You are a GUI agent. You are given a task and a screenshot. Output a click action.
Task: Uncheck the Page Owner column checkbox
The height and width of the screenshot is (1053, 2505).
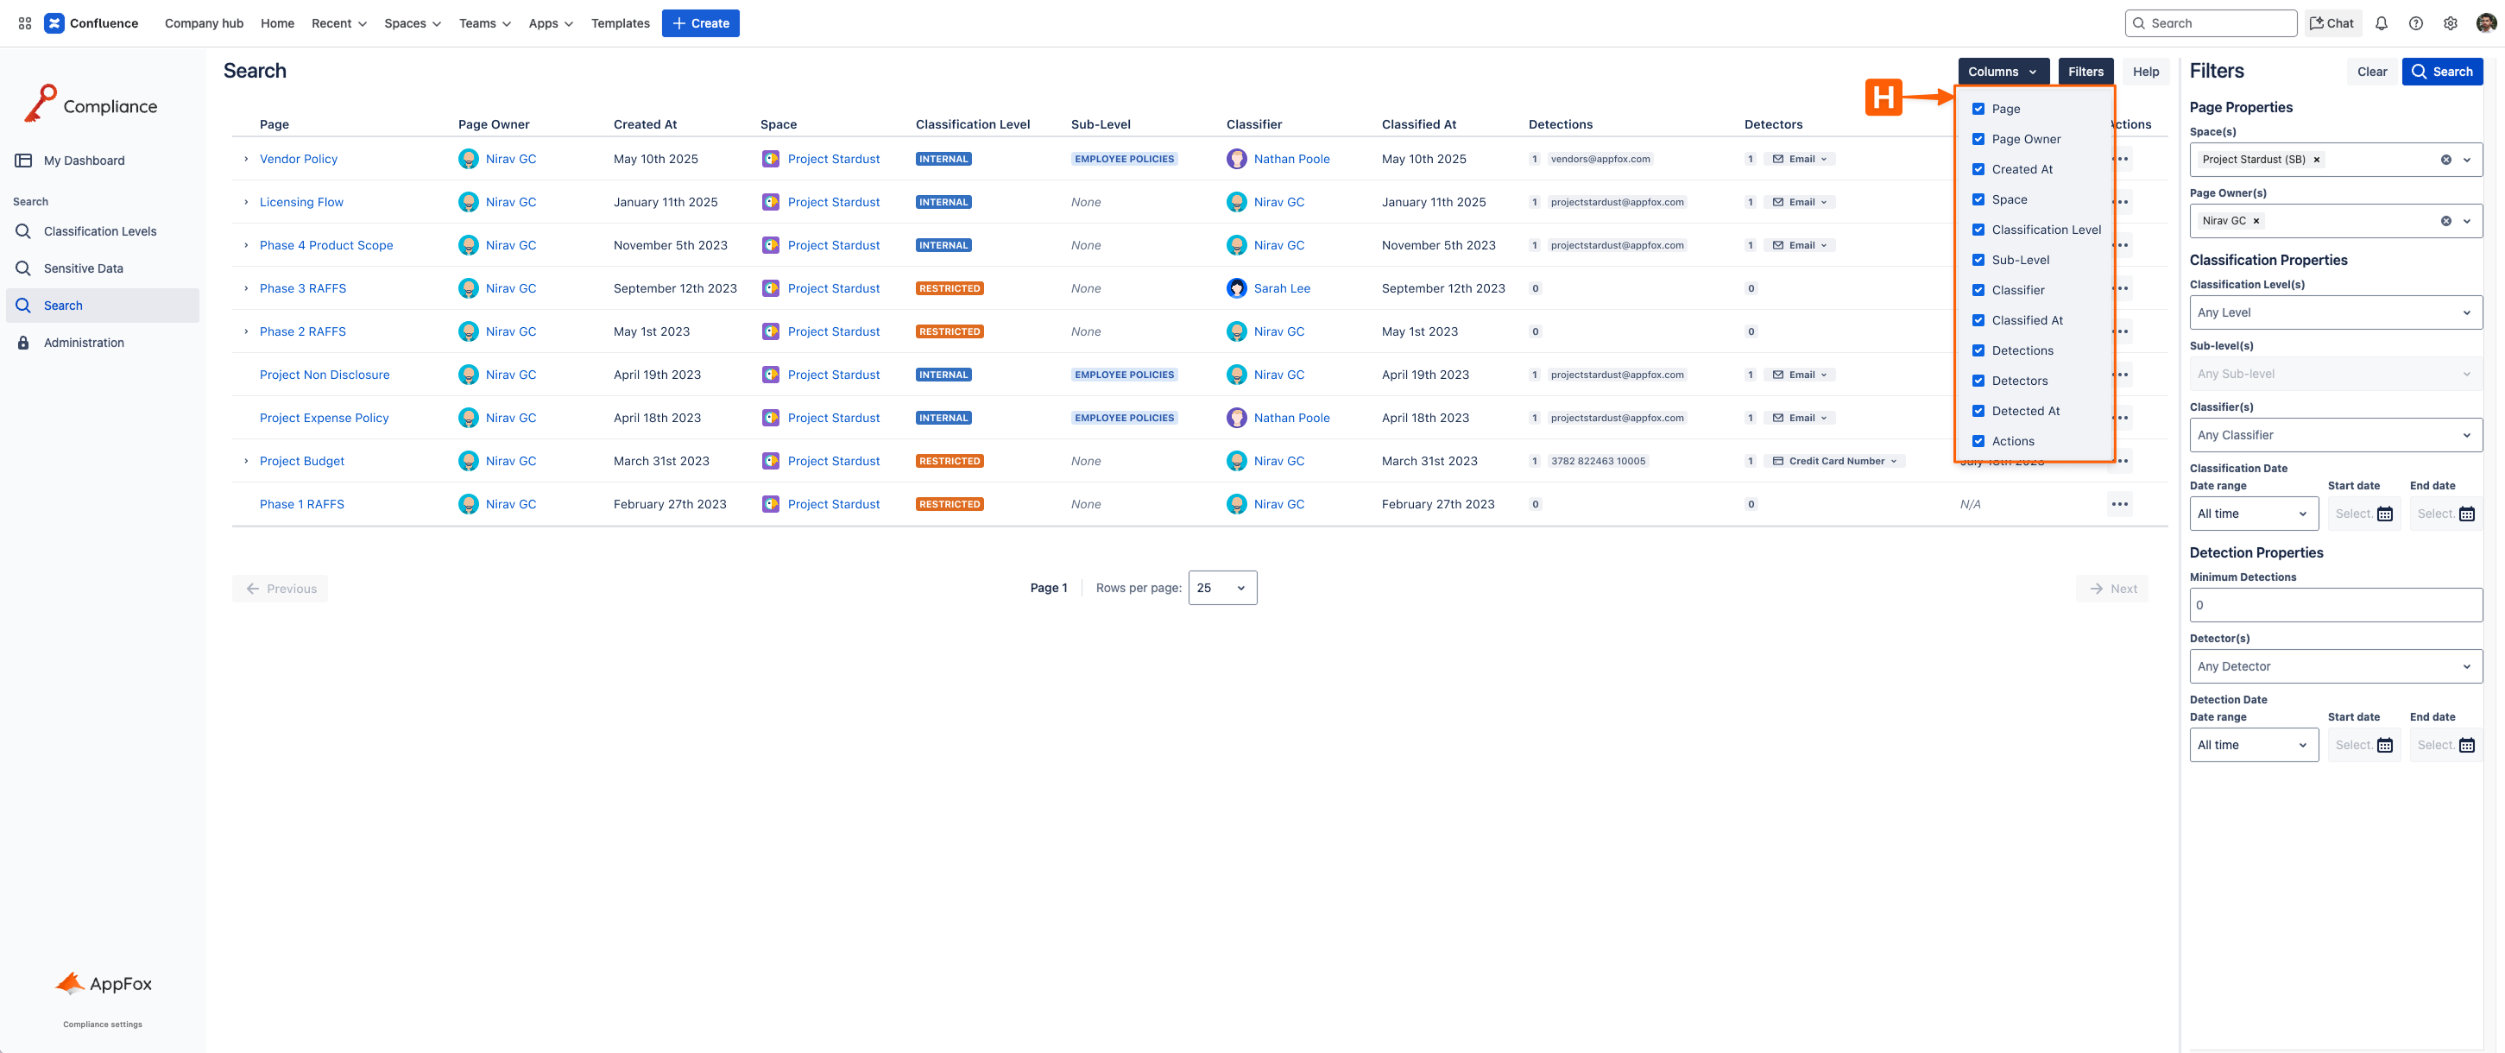[1978, 139]
